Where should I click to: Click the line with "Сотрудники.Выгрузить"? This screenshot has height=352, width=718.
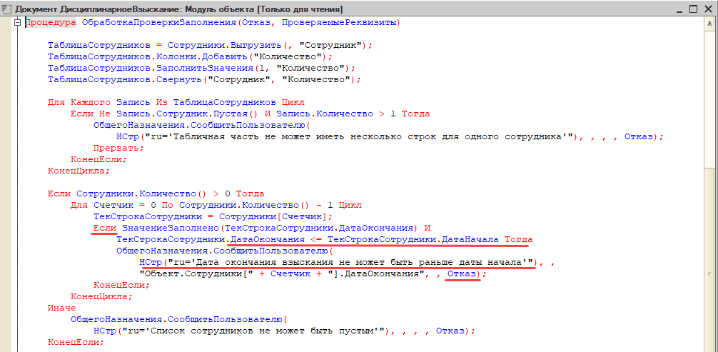(211, 45)
